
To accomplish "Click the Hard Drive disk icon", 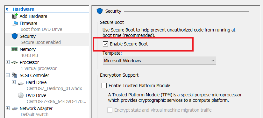I will 21,83.
